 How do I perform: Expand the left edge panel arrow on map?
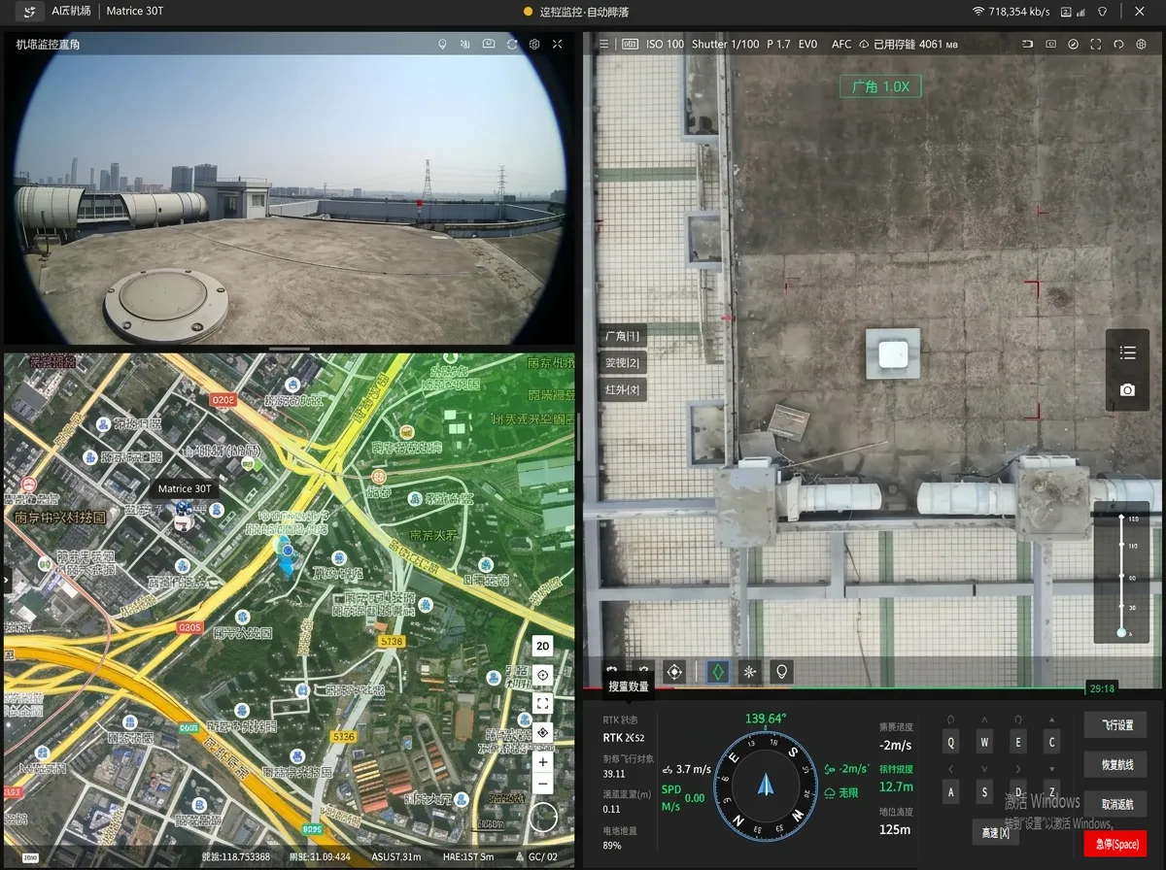7,580
